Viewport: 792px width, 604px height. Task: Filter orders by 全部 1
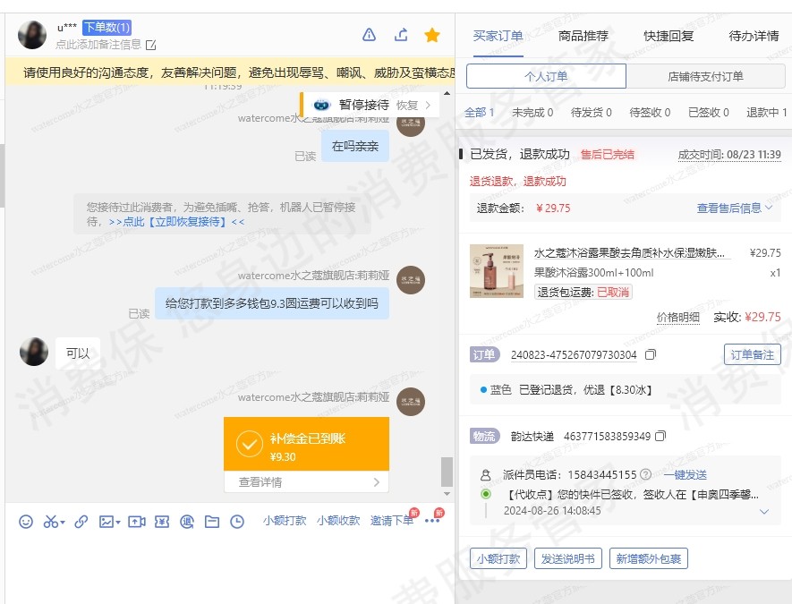click(x=480, y=112)
